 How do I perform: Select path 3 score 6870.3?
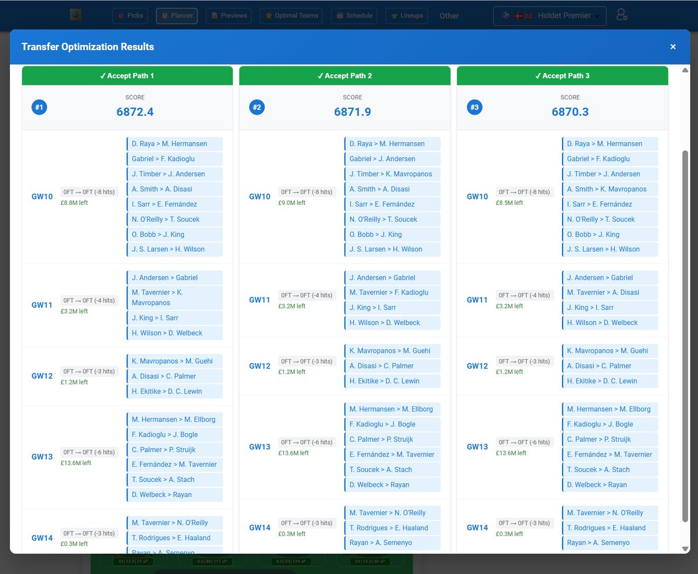570,112
